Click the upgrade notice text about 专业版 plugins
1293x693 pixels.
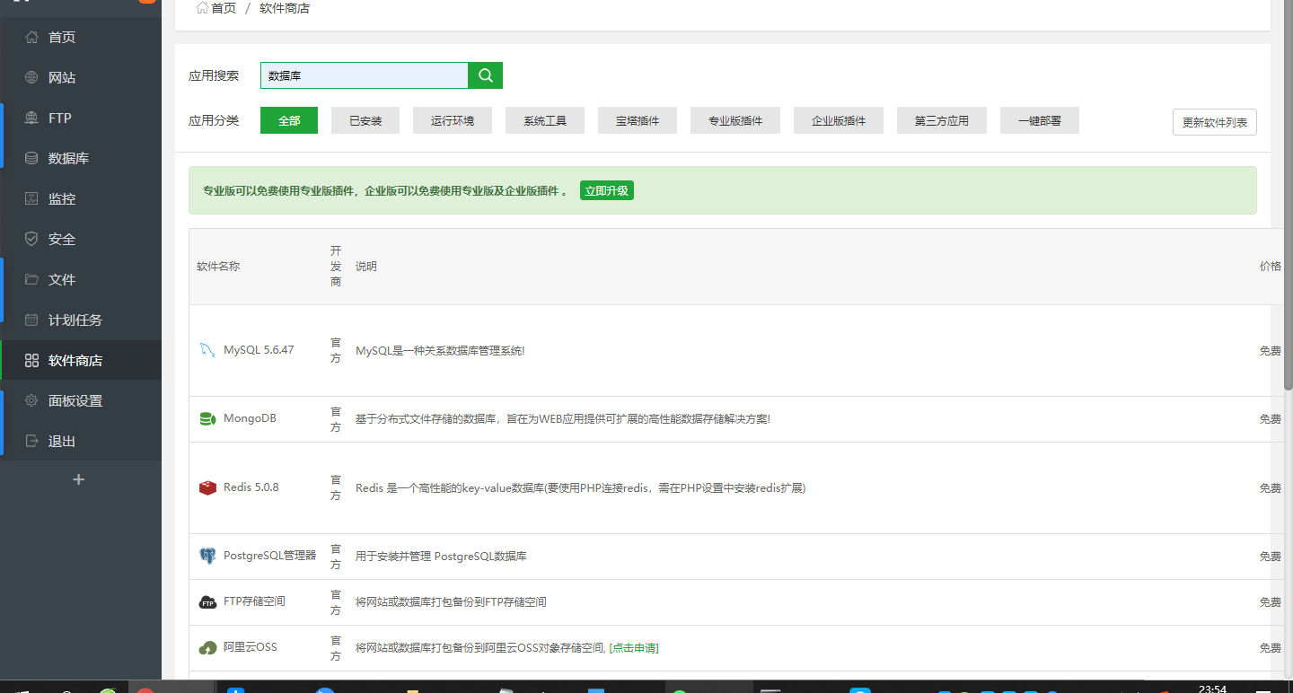click(x=384, y=191)
